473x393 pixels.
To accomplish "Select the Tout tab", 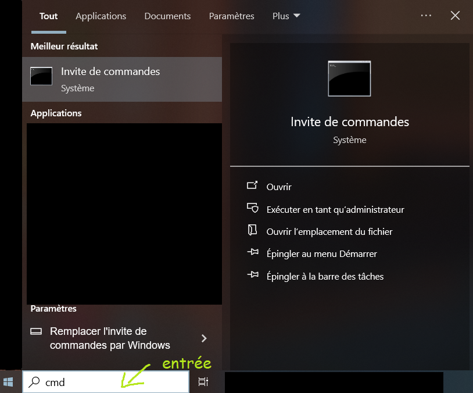I will tap(49, 16).
